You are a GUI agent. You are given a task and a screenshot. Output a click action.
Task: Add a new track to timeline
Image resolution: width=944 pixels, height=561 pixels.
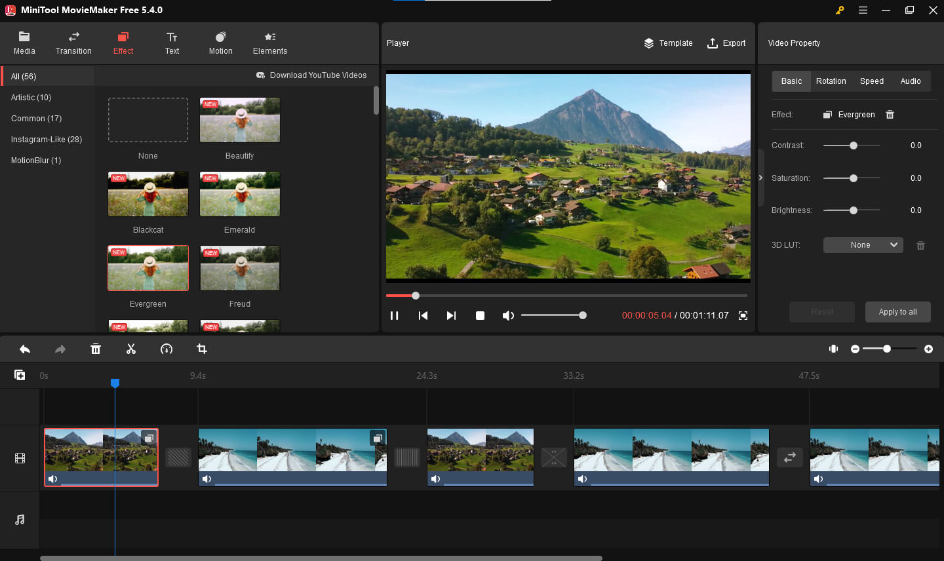(x=20, y=375)
